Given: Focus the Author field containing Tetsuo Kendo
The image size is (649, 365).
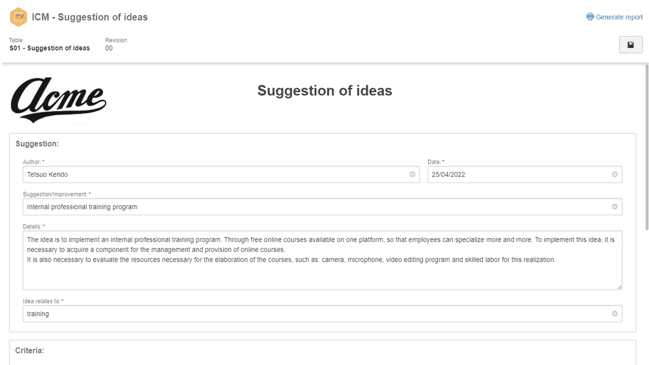Looking at the screenshot, I should point(221,174).
